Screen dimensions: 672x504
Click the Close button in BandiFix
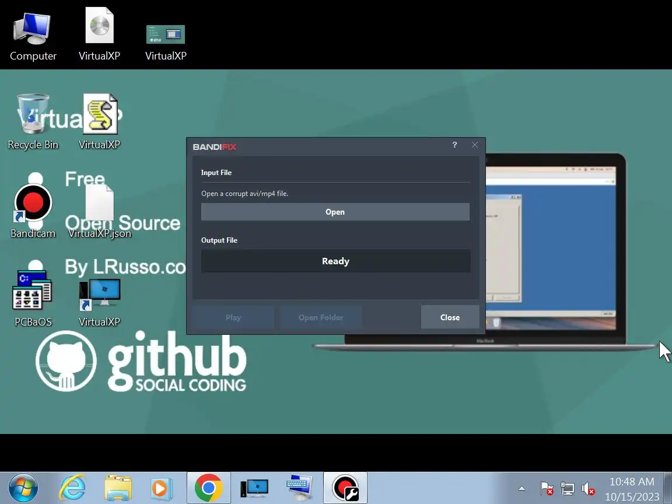click(450, 317)
